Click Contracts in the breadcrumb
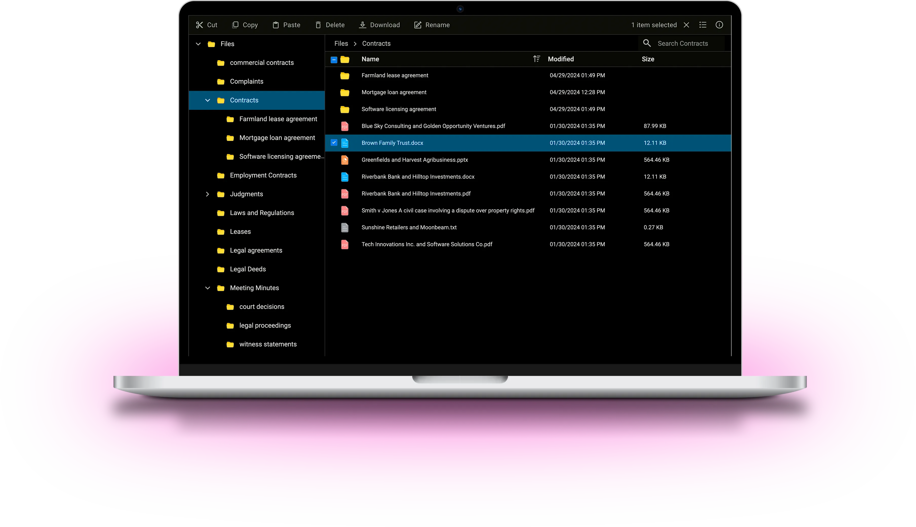This screenshot has width=916, height=527. (x=376, y=44)
